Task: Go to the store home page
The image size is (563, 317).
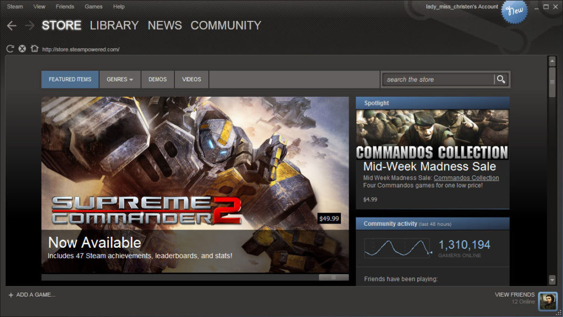Action: (x=35, y=48)
